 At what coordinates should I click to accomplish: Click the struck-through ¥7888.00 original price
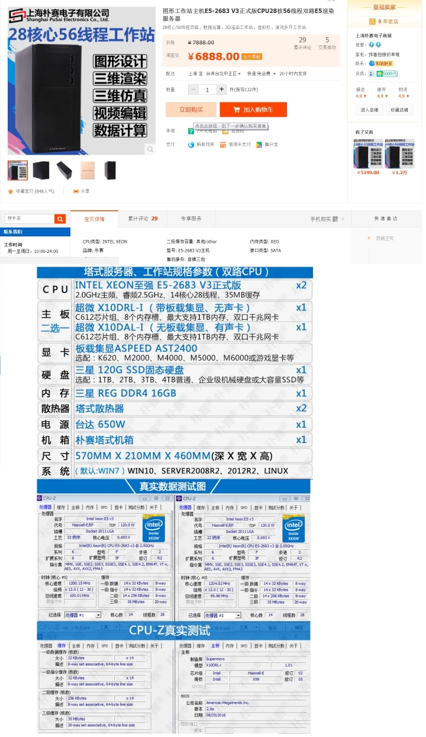coord(201,43)
